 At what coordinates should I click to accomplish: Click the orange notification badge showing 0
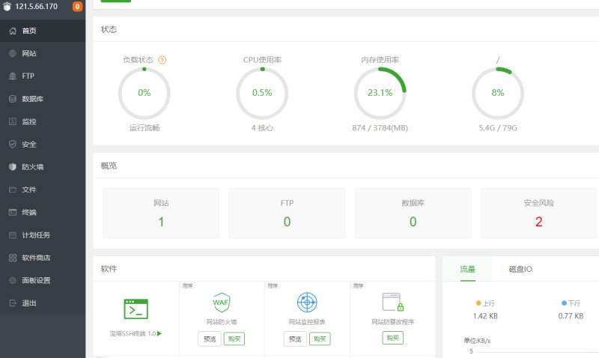[x=78, y=7]
